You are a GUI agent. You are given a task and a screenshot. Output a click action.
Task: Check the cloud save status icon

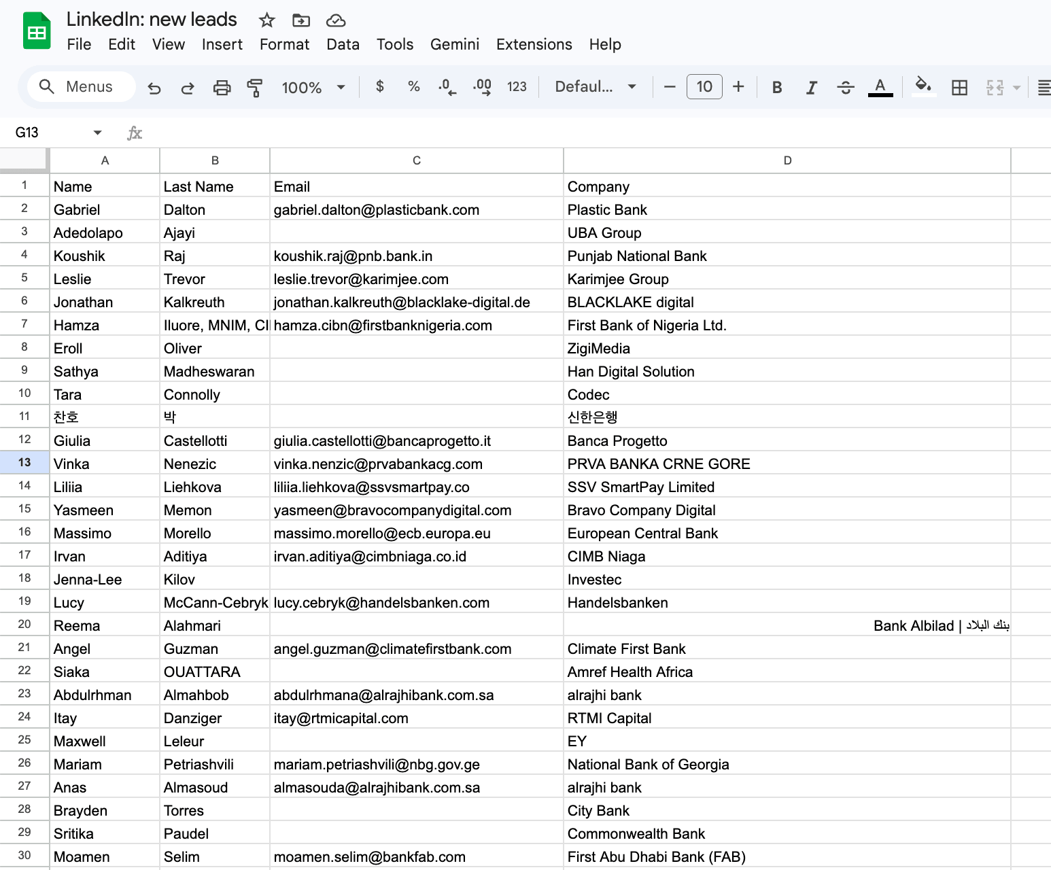coord(336,20)
